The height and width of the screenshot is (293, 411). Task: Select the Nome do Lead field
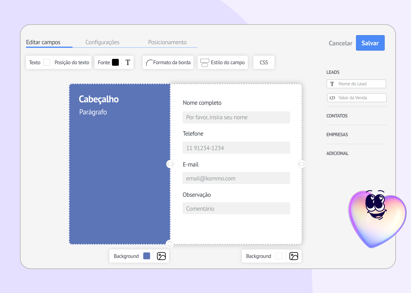pos(356,84)
